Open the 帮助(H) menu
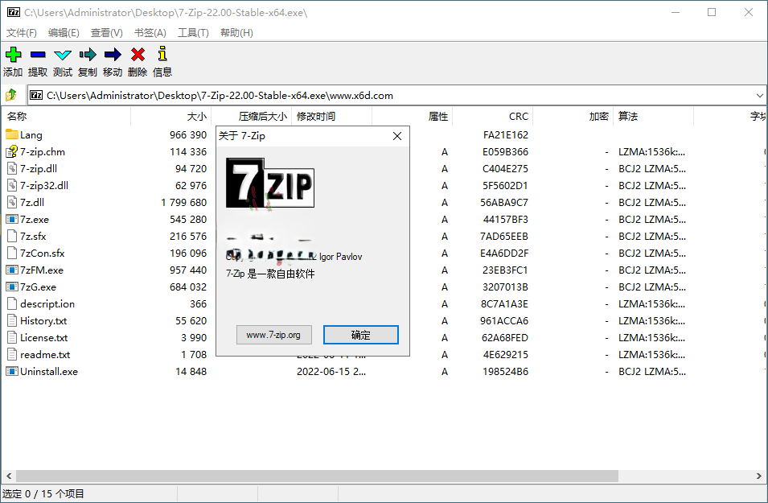This screenshot has height=503, width=768. pos(236,32)
